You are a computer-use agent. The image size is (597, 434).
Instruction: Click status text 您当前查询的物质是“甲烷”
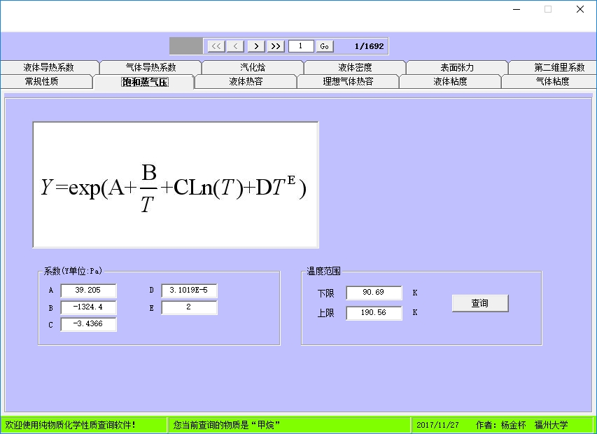coord(227,425)
